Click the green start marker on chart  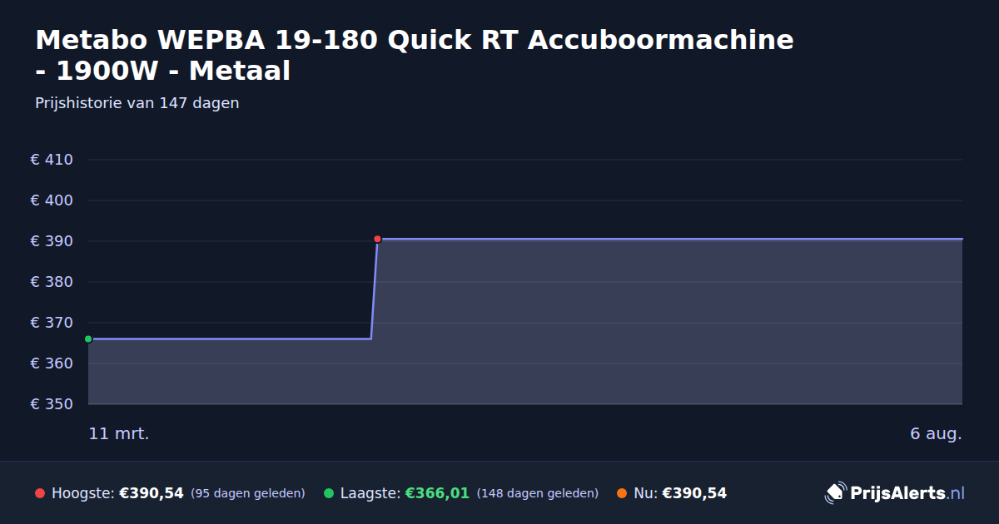pos(88,339)
